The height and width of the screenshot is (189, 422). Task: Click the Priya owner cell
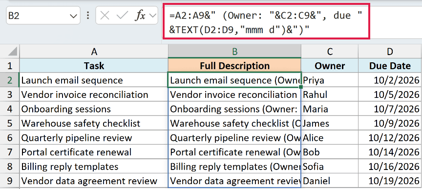click(x=330, y=80)
